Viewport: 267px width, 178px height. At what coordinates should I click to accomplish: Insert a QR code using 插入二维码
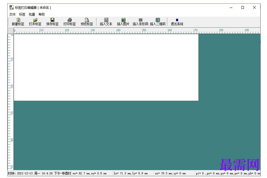tap(158, 22)
